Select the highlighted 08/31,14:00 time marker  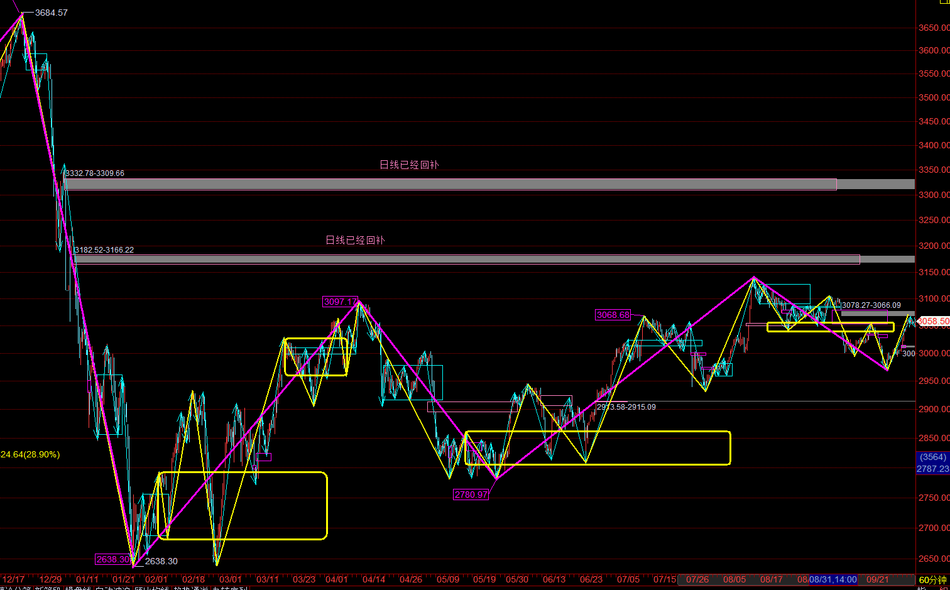833,579
